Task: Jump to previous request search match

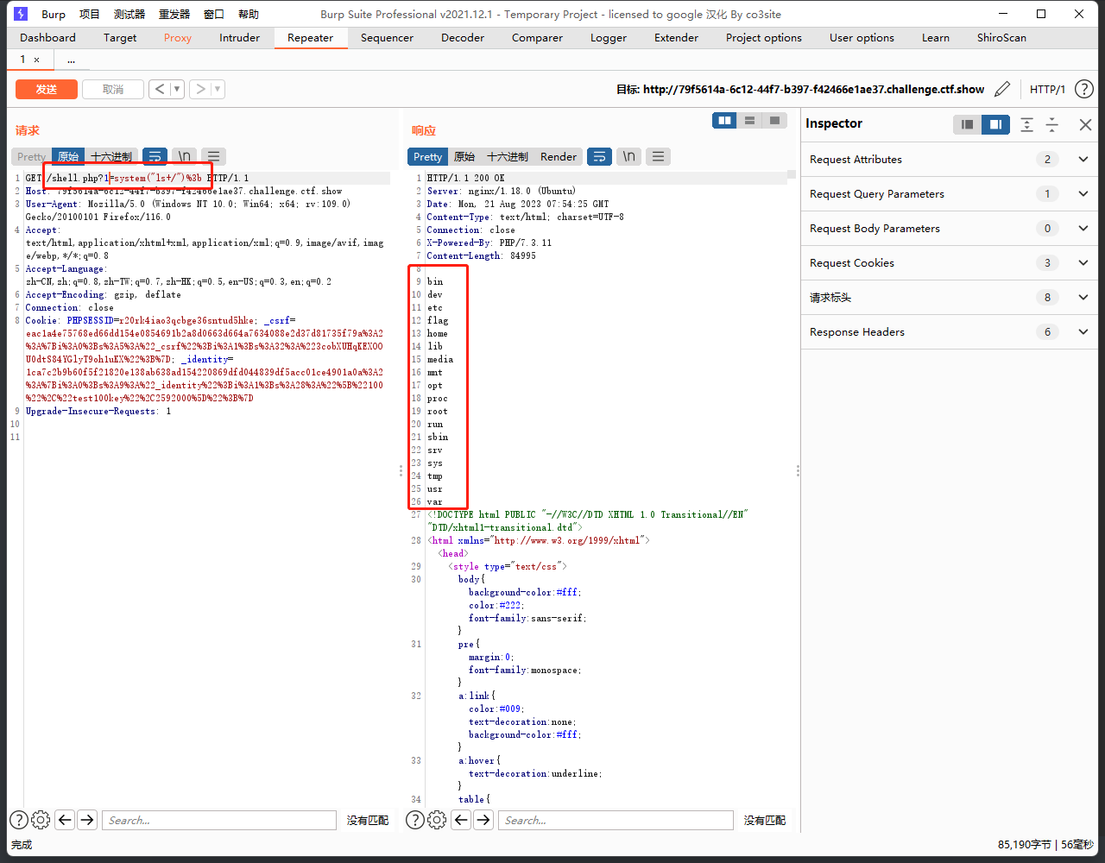Action: click(x=65, y=820)
